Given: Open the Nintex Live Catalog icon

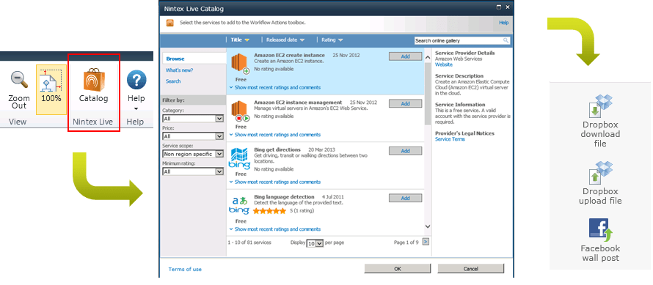Looking at the screenshot, I should click(x=94, y=80).
